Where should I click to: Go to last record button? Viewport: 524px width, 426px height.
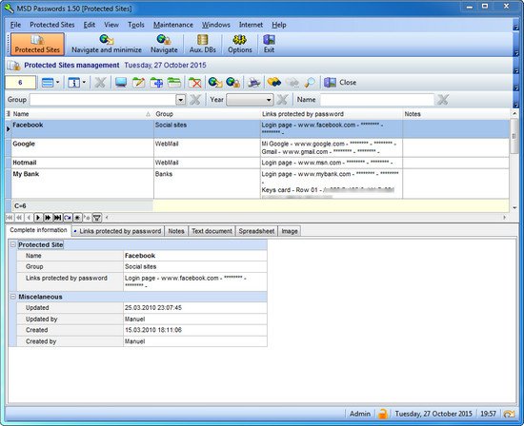(x=57, y=218)
